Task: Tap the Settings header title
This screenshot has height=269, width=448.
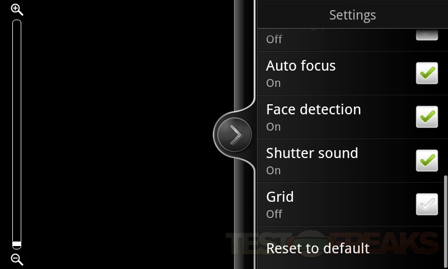Action: pos(352,15)
